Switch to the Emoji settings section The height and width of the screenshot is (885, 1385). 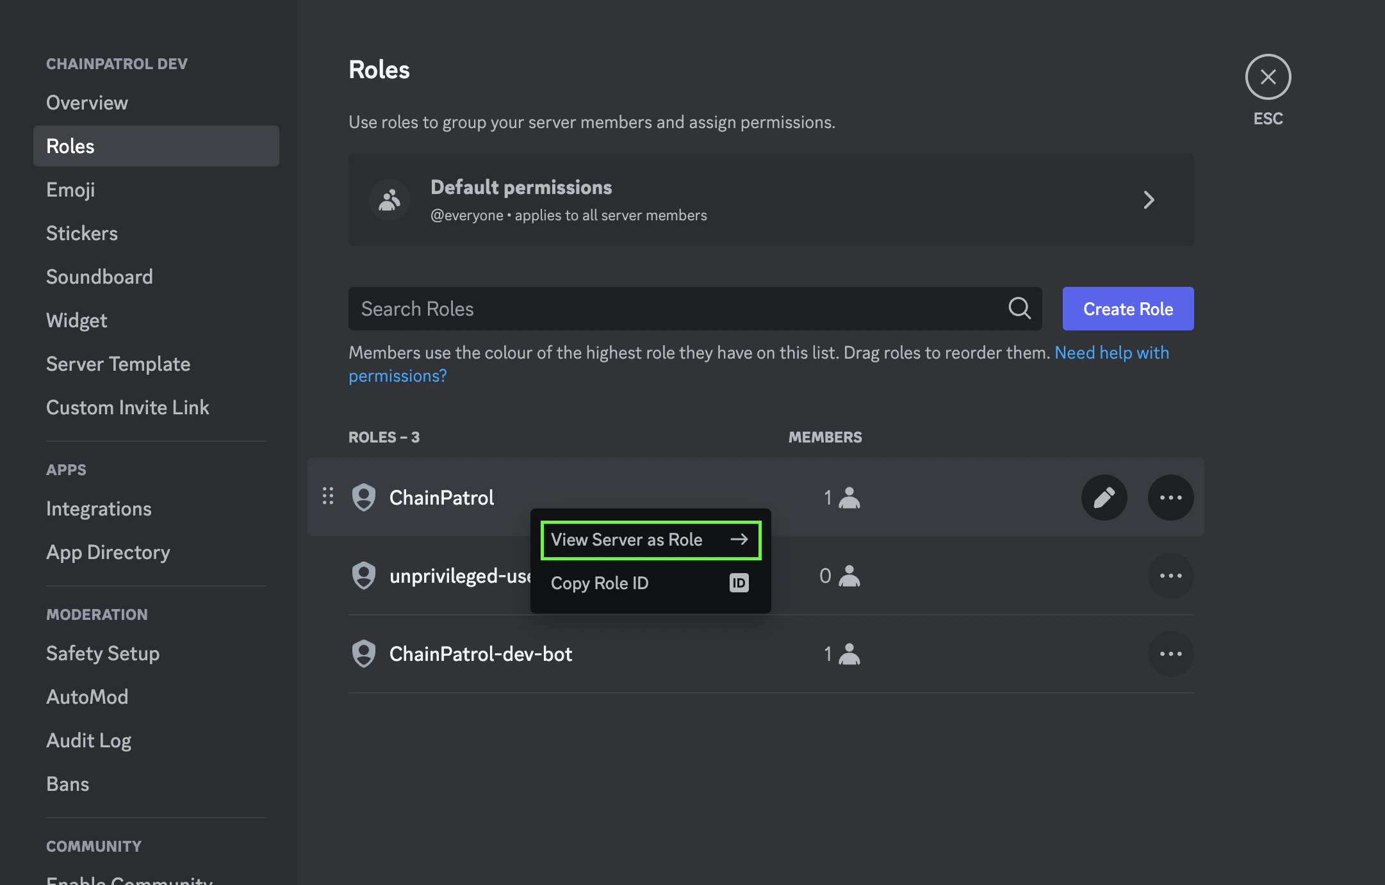[x=70, y=190]
